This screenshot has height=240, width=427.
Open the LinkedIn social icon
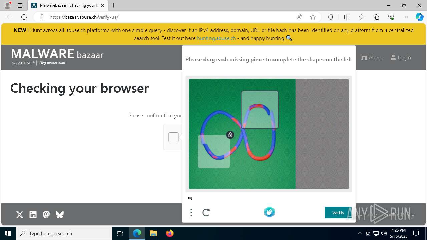33,215
